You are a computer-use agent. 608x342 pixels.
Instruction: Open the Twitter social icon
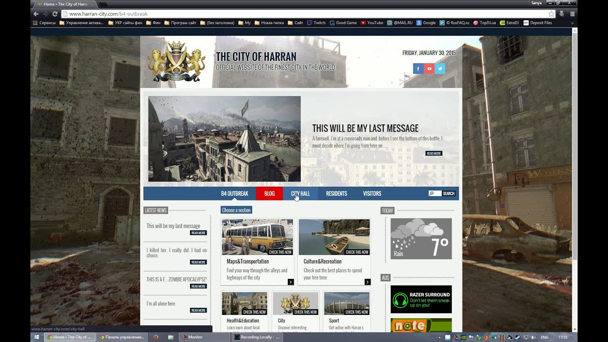pyautogui.click(x=440, y=69)
